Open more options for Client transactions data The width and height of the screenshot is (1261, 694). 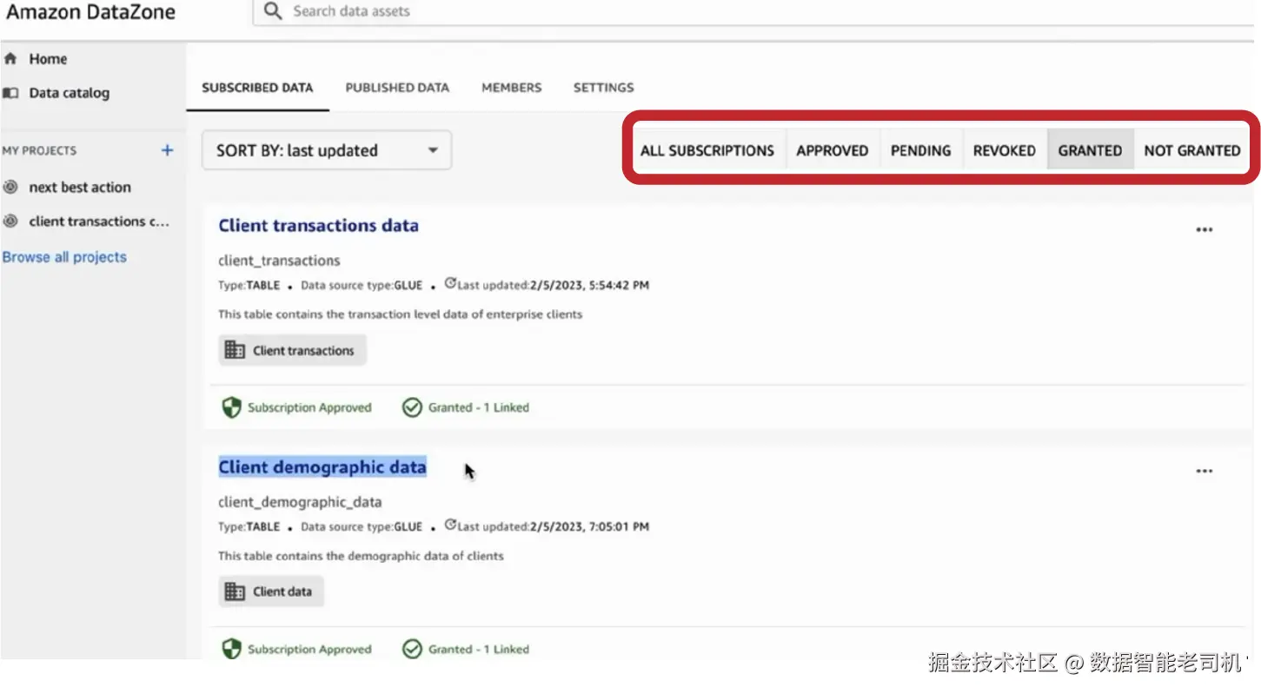coord(1204,230)
